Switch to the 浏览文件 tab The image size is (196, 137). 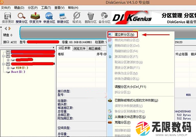click(79, 48)
